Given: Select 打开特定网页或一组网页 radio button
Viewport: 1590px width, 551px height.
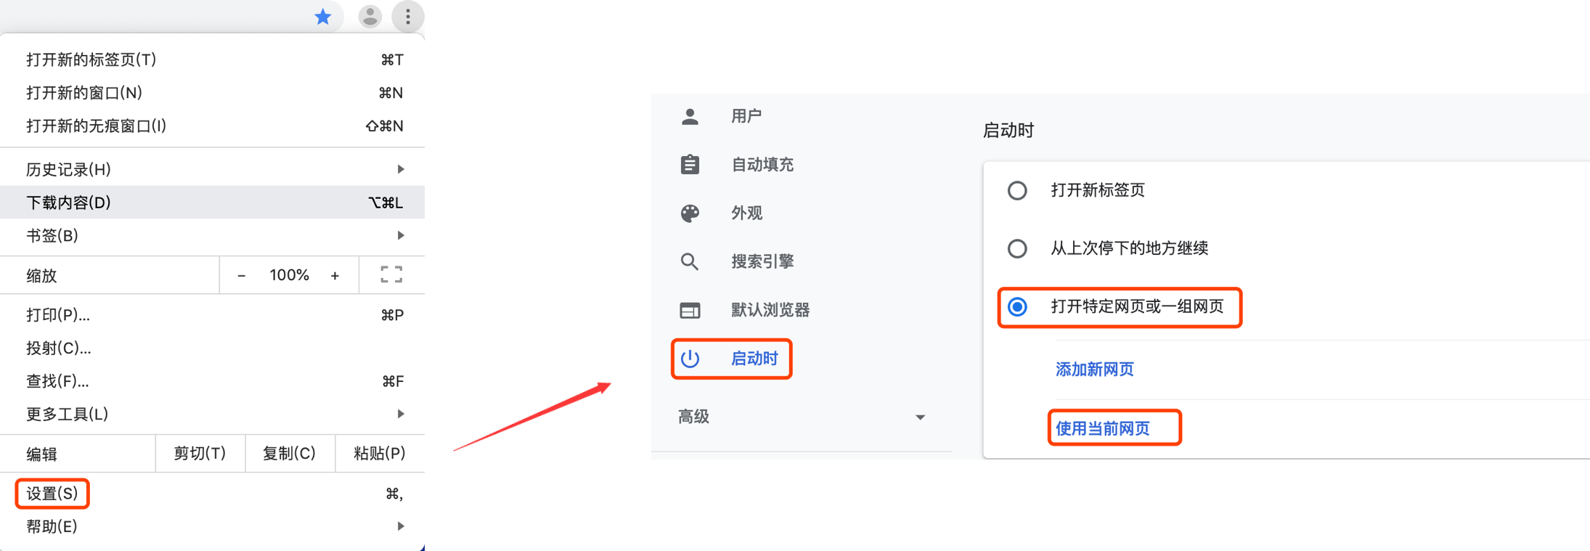Looking at the screenshot, I should 1017,306.
